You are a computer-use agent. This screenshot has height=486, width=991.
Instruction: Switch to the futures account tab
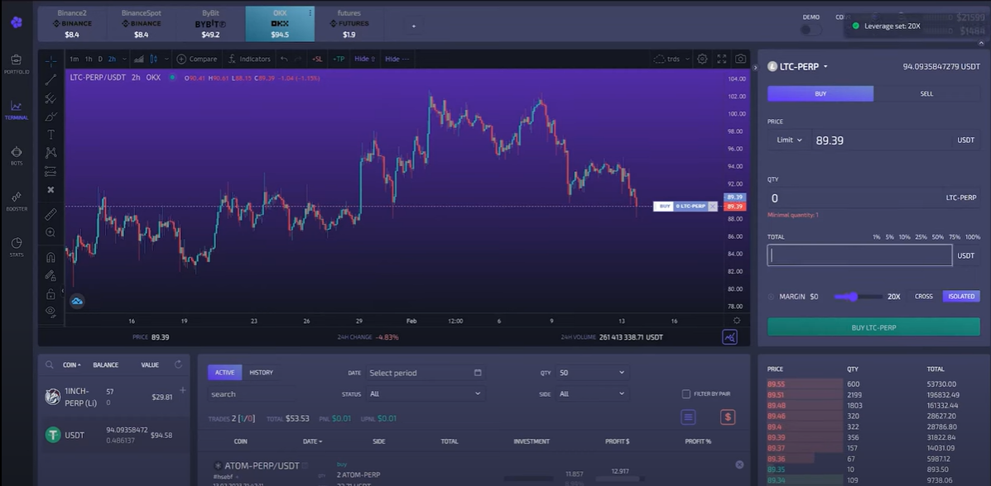tap(349, 24)
